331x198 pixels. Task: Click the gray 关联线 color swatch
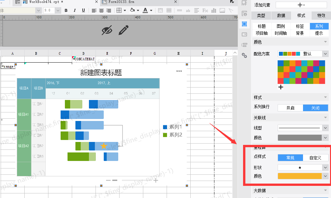(300, 138)
